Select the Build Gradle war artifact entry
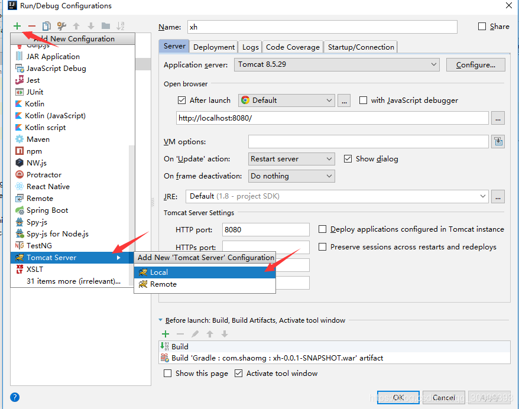519x409 pixels. (x=335, y=358)
